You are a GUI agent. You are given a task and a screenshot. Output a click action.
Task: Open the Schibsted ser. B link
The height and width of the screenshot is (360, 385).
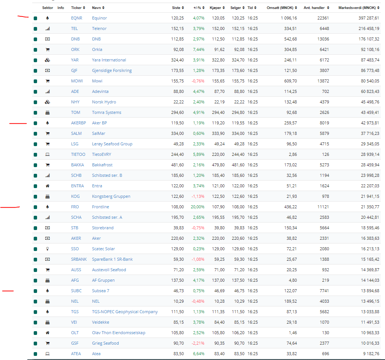107,175
